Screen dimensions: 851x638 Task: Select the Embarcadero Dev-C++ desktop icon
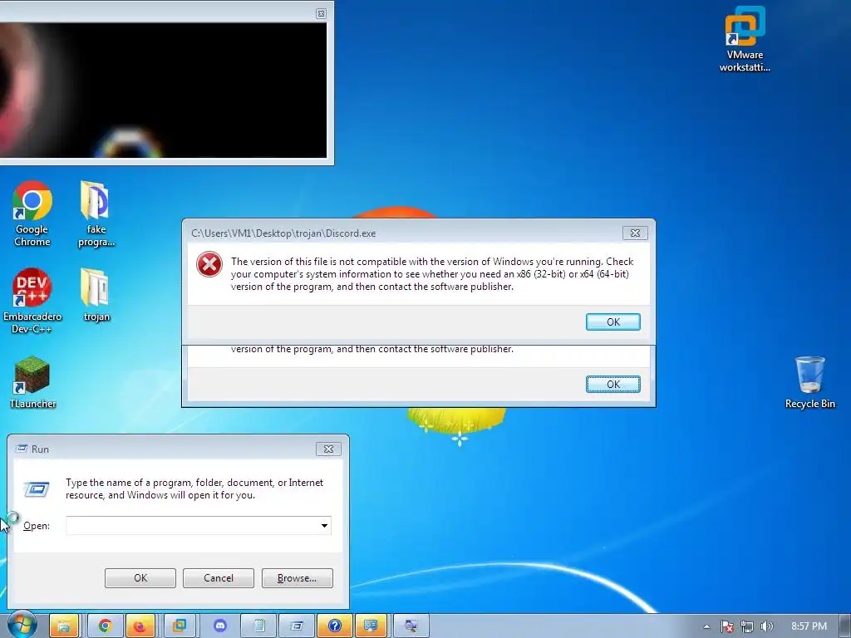point(32,301)
